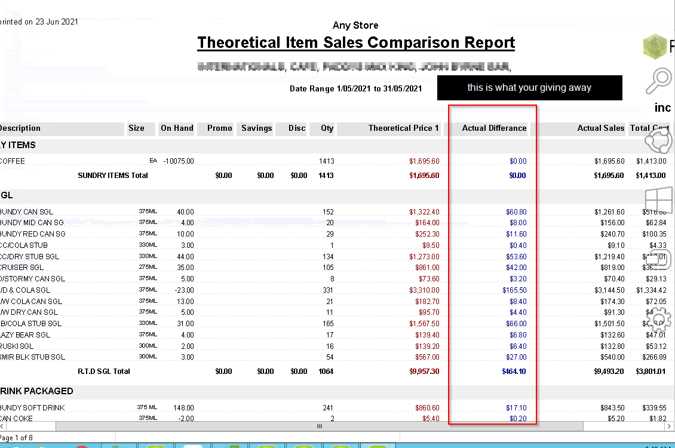Click the horizontal scrollbar right arrow
The width and height of the screenshot is (675, 448).
[668, 426]
